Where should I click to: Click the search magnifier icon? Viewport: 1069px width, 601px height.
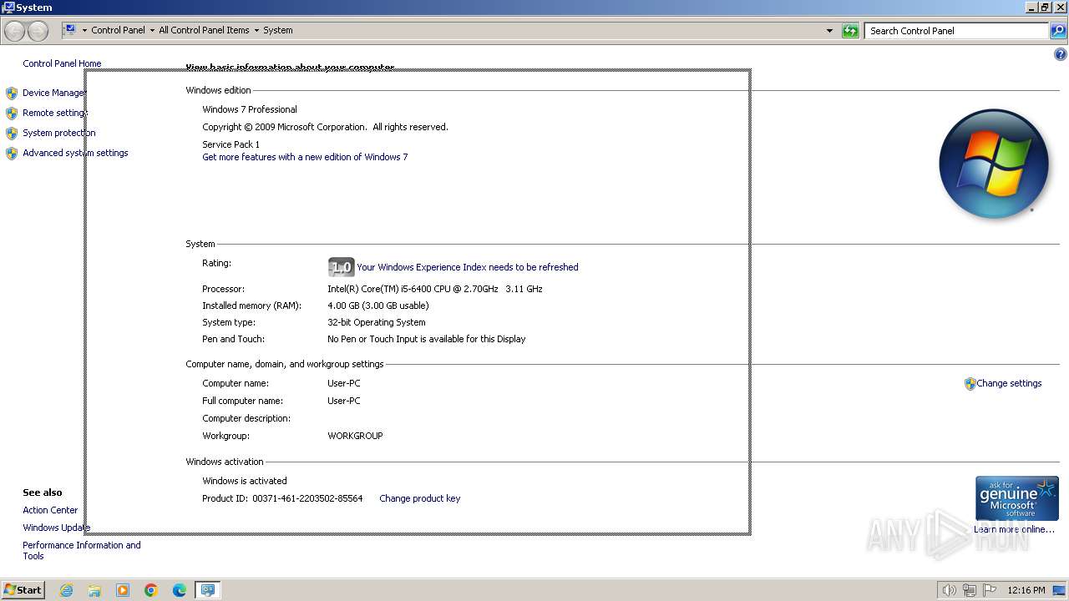(x=1058, y=31)
